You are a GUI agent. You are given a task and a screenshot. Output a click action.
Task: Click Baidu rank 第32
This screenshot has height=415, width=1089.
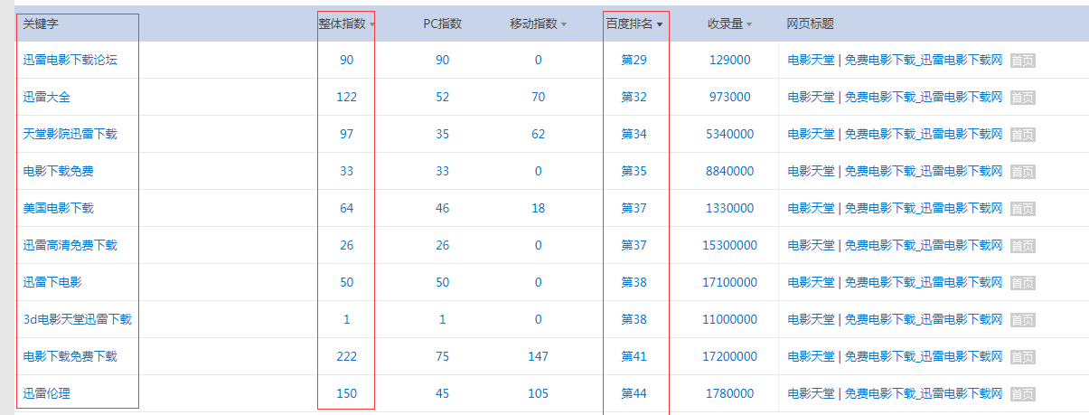[634, 97]
